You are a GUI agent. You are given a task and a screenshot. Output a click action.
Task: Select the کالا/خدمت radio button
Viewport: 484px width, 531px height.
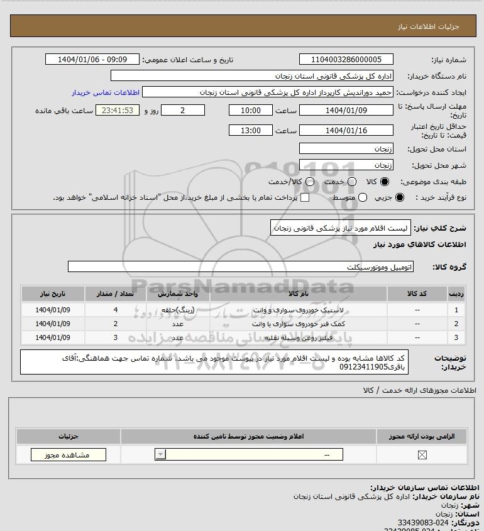click(309, 182)
